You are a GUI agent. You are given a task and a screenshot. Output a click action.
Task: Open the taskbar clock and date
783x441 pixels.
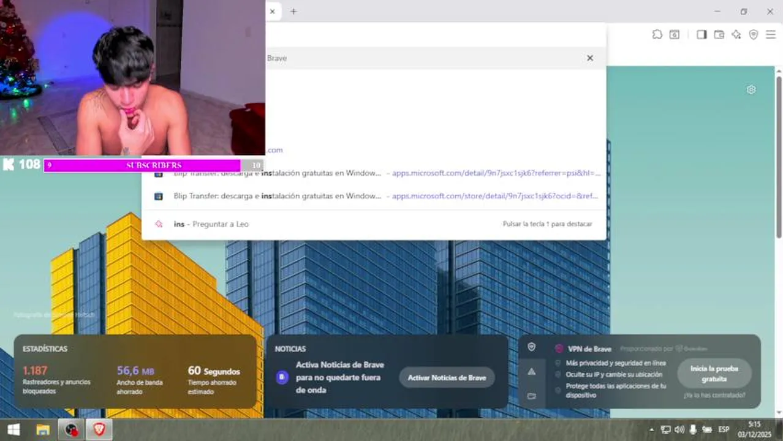pyautogui.click(x=754, y=429)
